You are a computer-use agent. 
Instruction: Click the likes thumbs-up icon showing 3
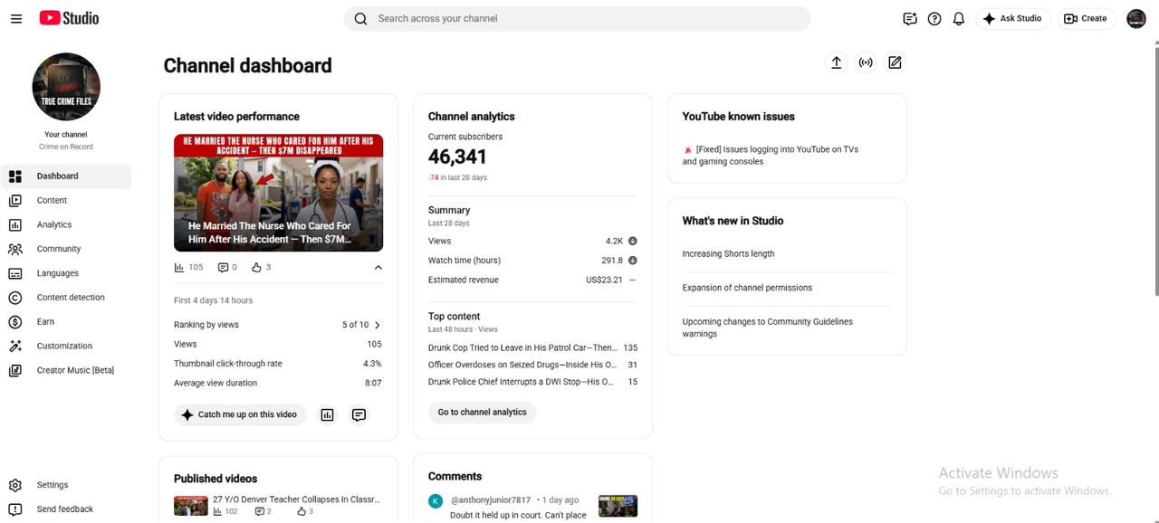click(x=256, y=267)
